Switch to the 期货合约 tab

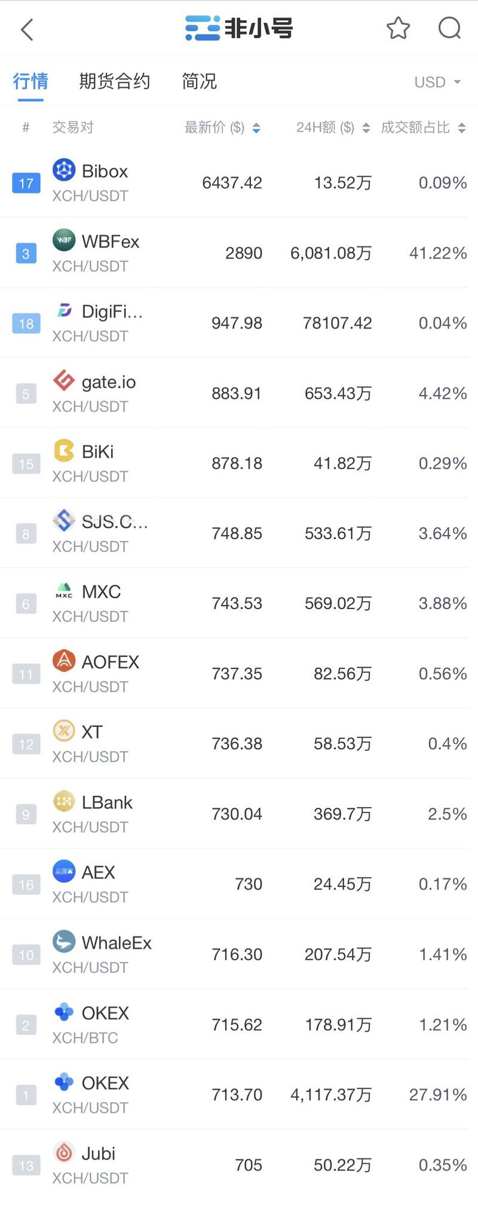[114, 81]
